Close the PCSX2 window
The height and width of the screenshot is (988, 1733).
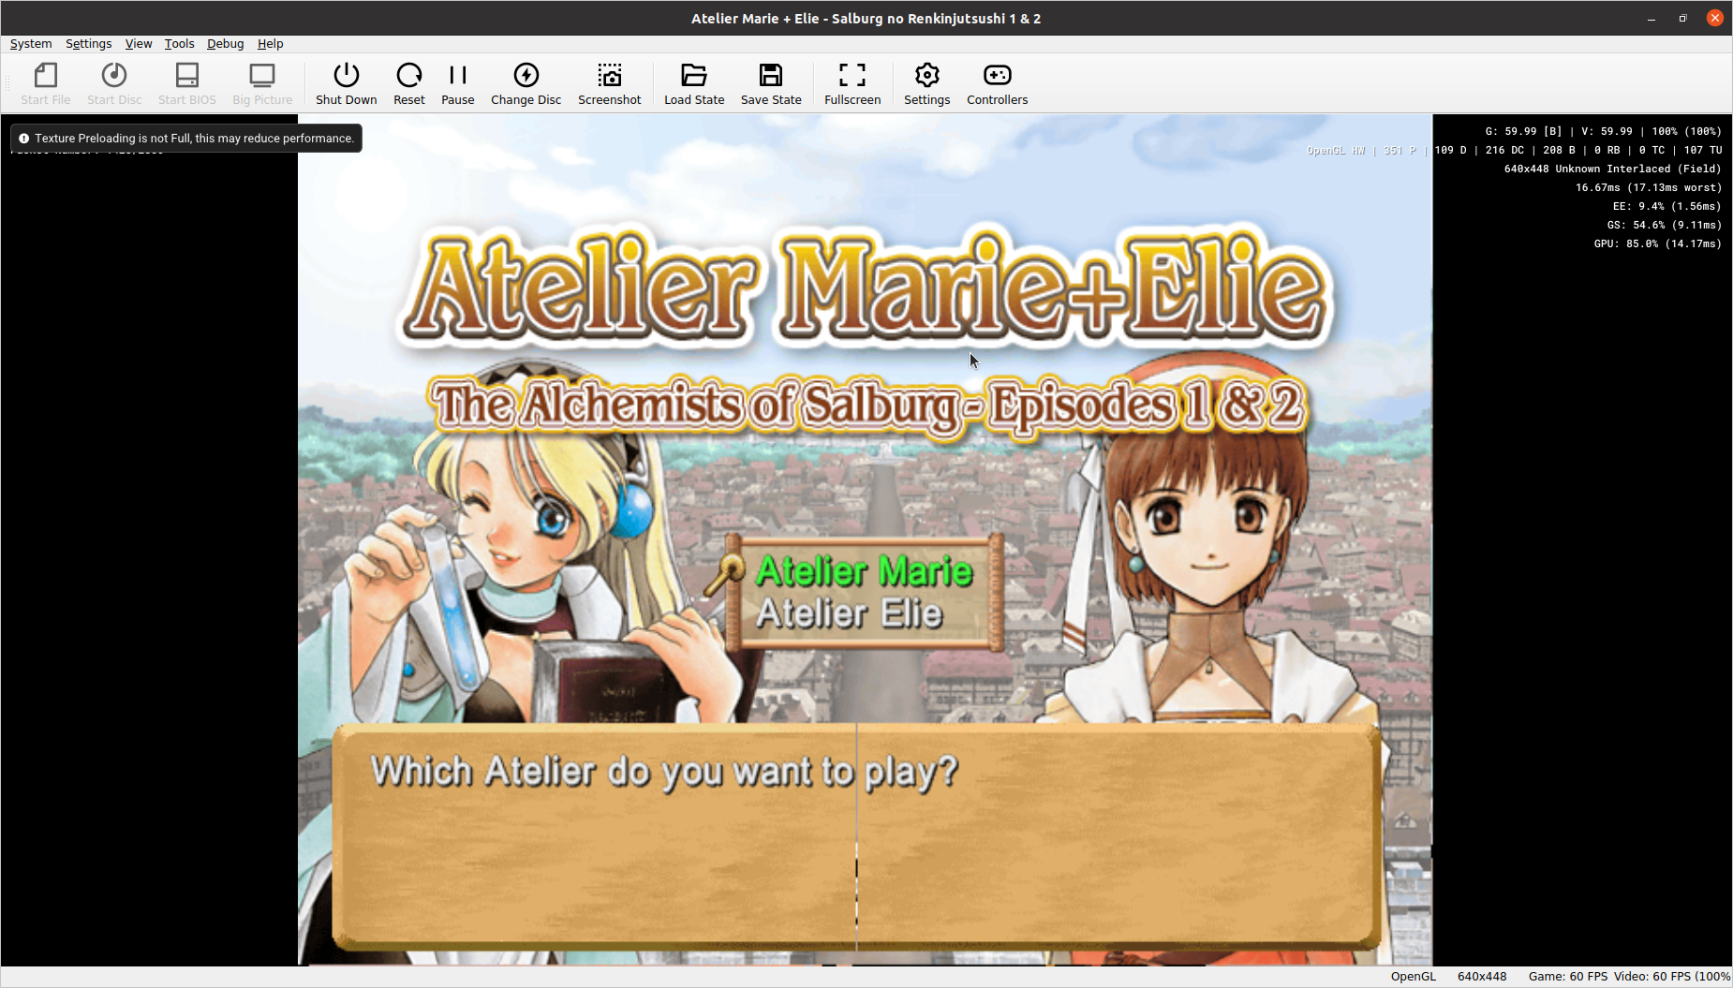tap(1715, 18)
